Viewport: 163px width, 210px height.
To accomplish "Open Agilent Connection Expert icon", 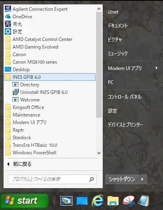I will point(8,9).
